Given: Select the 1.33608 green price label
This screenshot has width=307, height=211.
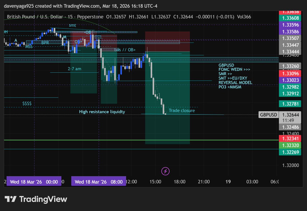Looking at the screenshot, I should coord(290,18).
